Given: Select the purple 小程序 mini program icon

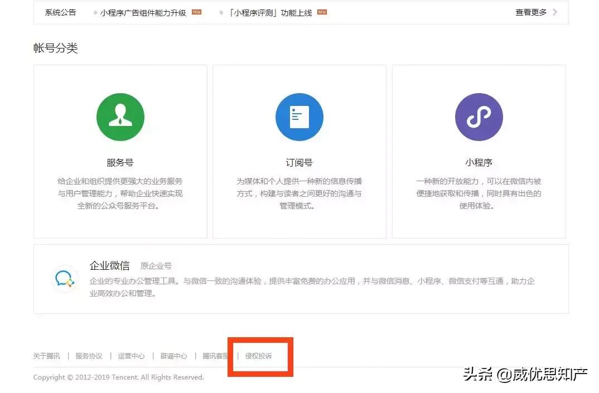Looking at the screenshot, I should coord(479,117).
